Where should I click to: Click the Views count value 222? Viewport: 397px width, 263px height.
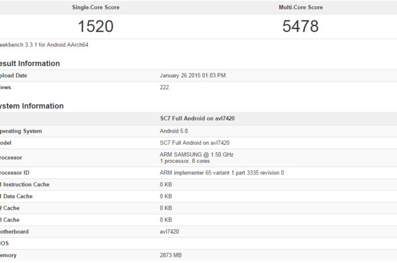[164, 88]
